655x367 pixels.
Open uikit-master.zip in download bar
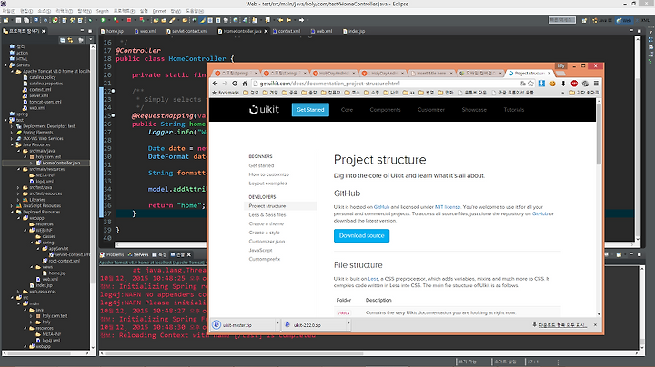pyautogui.click(x=242, y=324)
